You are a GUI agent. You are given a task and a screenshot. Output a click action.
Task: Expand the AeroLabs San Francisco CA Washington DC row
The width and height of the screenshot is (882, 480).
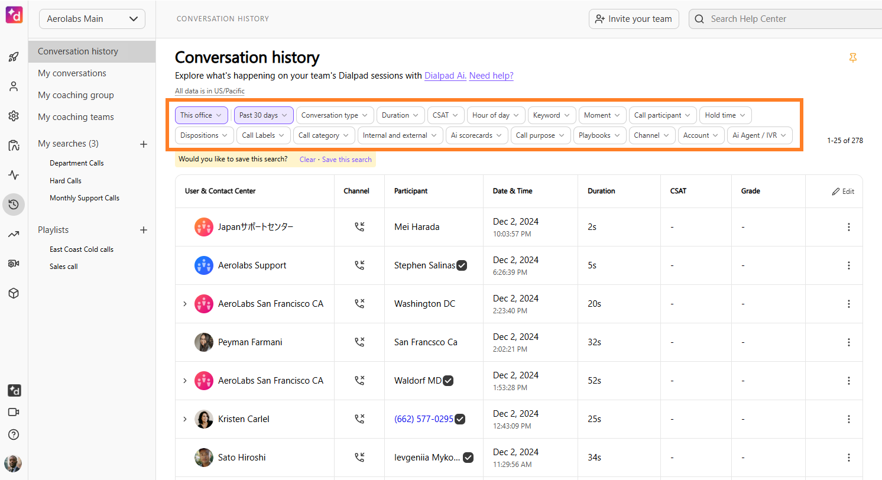click(184, 304)
